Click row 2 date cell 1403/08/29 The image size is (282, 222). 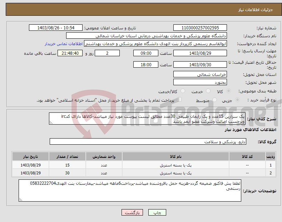click(x=30, y=173)
